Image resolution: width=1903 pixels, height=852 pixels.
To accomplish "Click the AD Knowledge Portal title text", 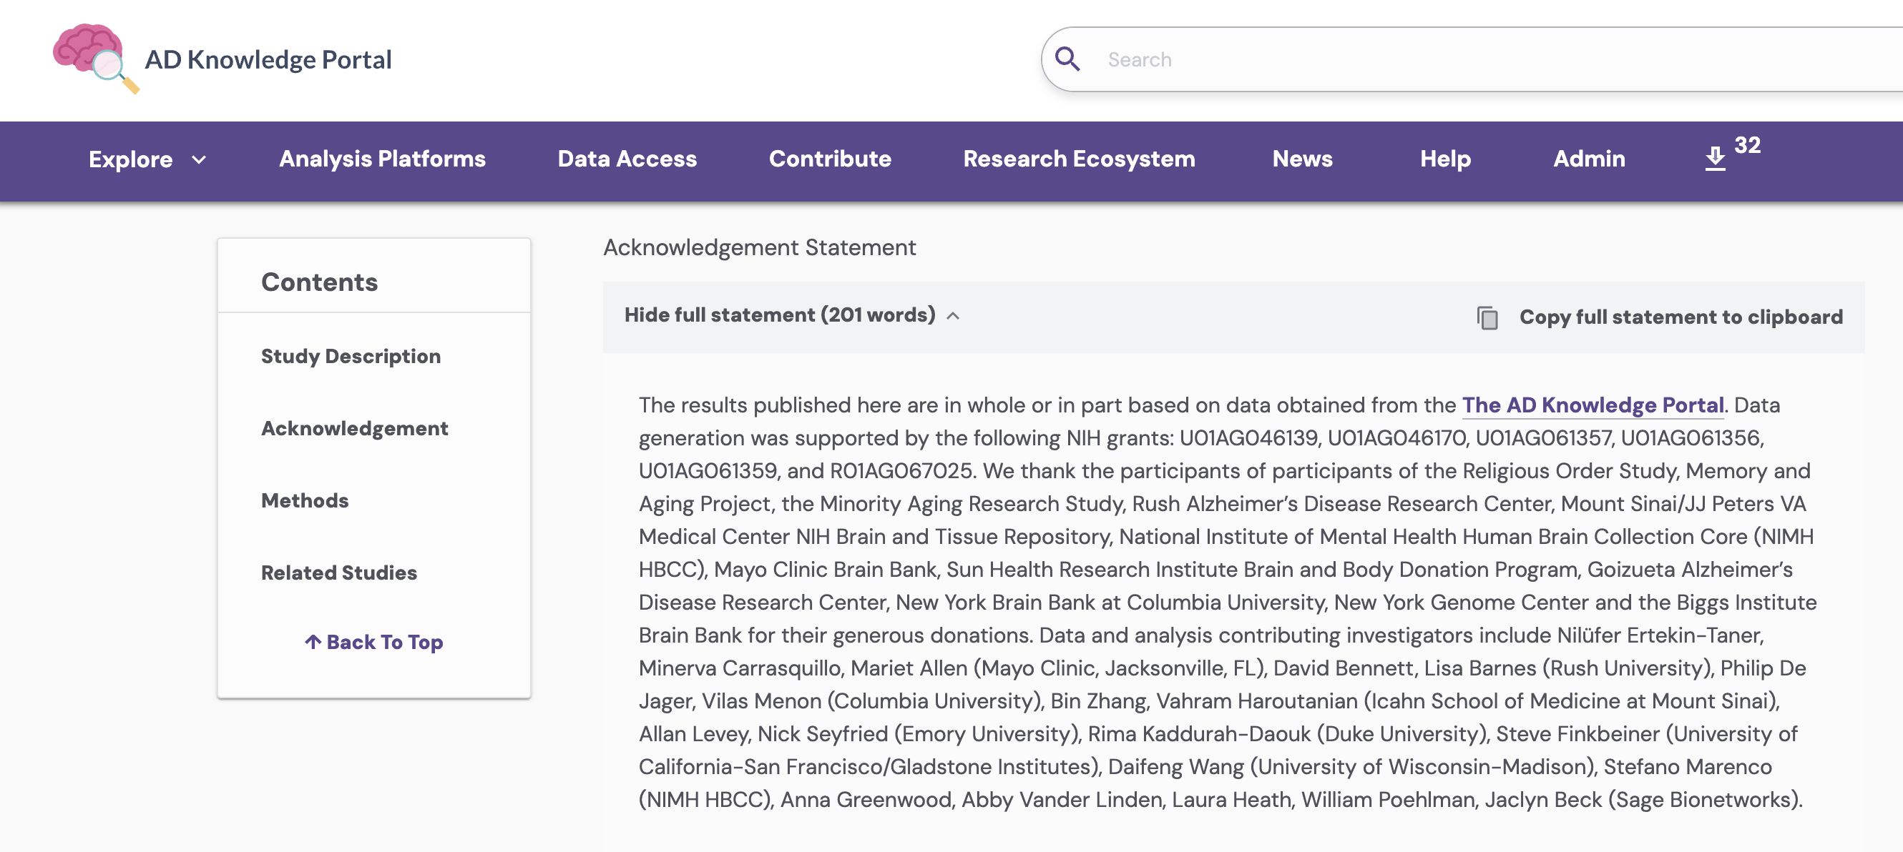I will point(268,59).
